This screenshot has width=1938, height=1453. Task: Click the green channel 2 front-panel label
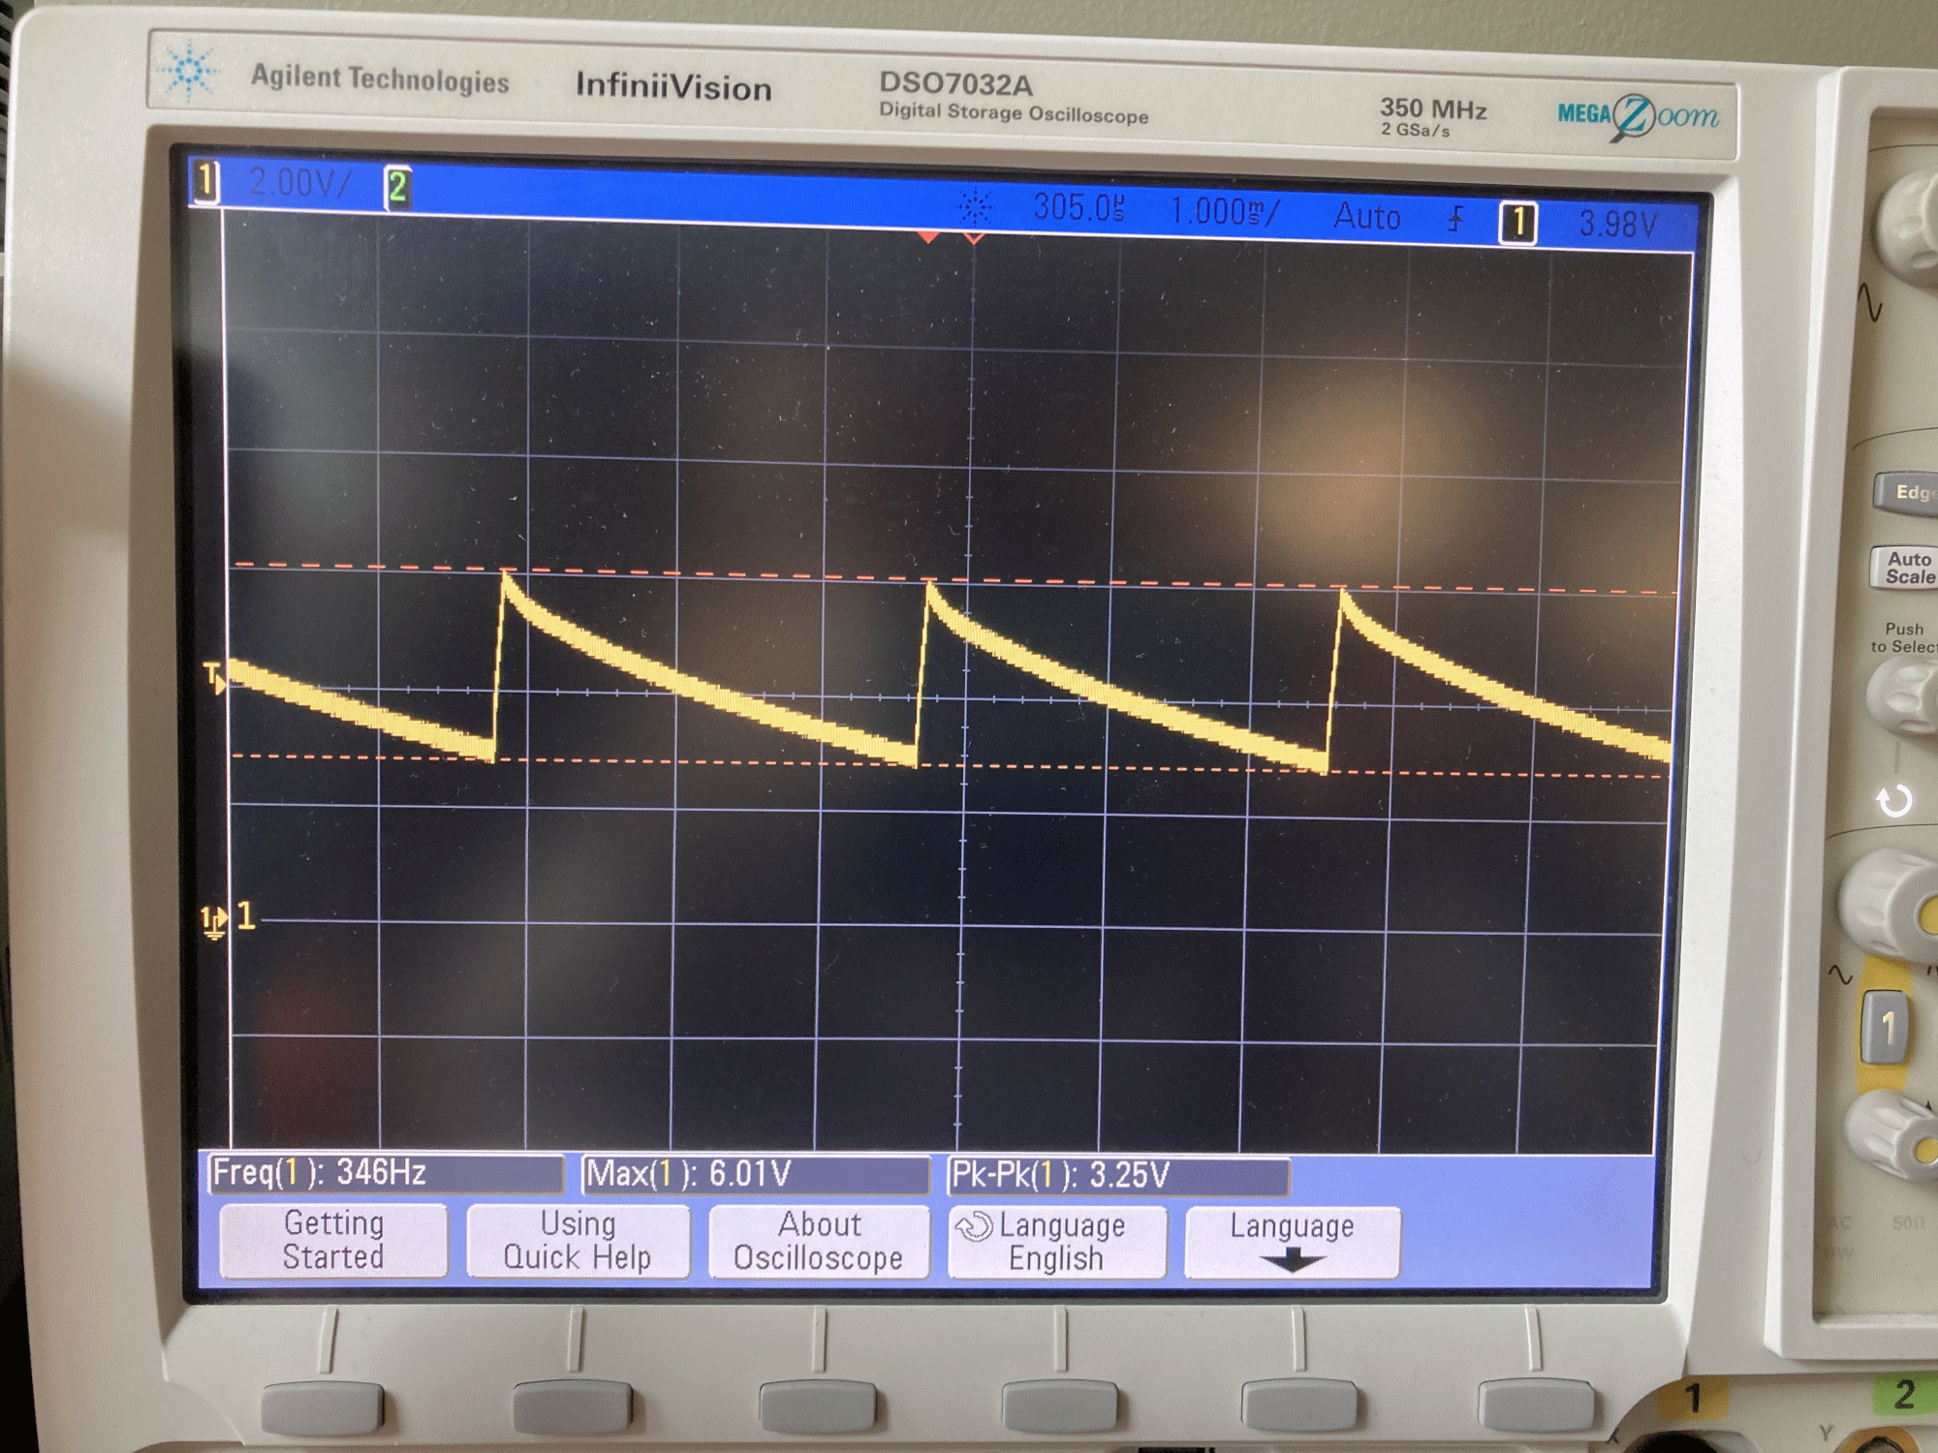[x=1903, y=1396]
